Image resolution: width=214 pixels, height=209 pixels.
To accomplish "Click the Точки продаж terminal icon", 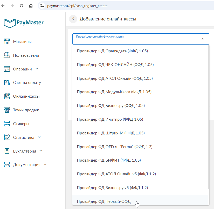I will tap(7, 110).
